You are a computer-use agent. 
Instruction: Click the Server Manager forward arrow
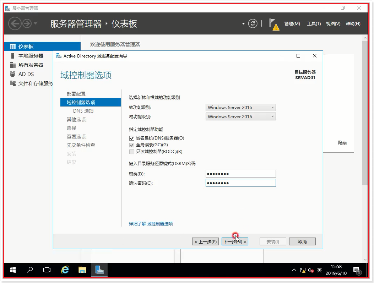[x=27, y=23]
